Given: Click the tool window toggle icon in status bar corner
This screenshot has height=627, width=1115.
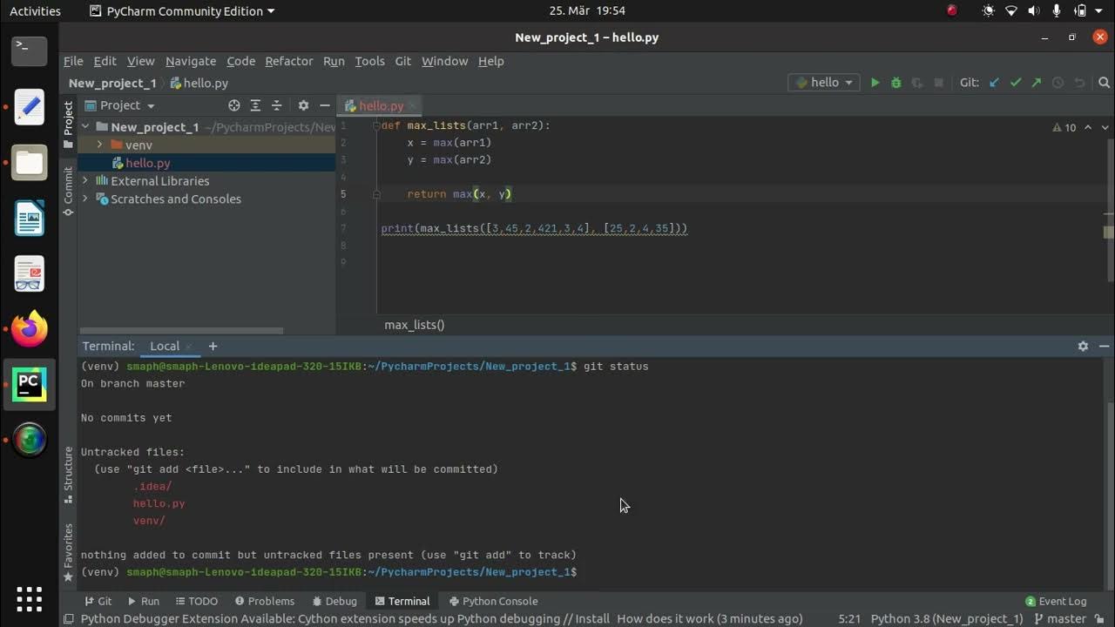Looking at the screenshot, I should pos(68,618).
